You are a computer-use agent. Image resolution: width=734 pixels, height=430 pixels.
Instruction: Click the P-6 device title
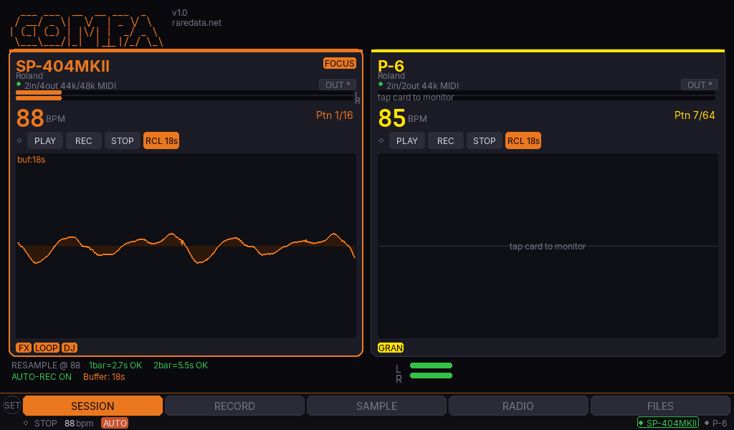coord(391,66)
